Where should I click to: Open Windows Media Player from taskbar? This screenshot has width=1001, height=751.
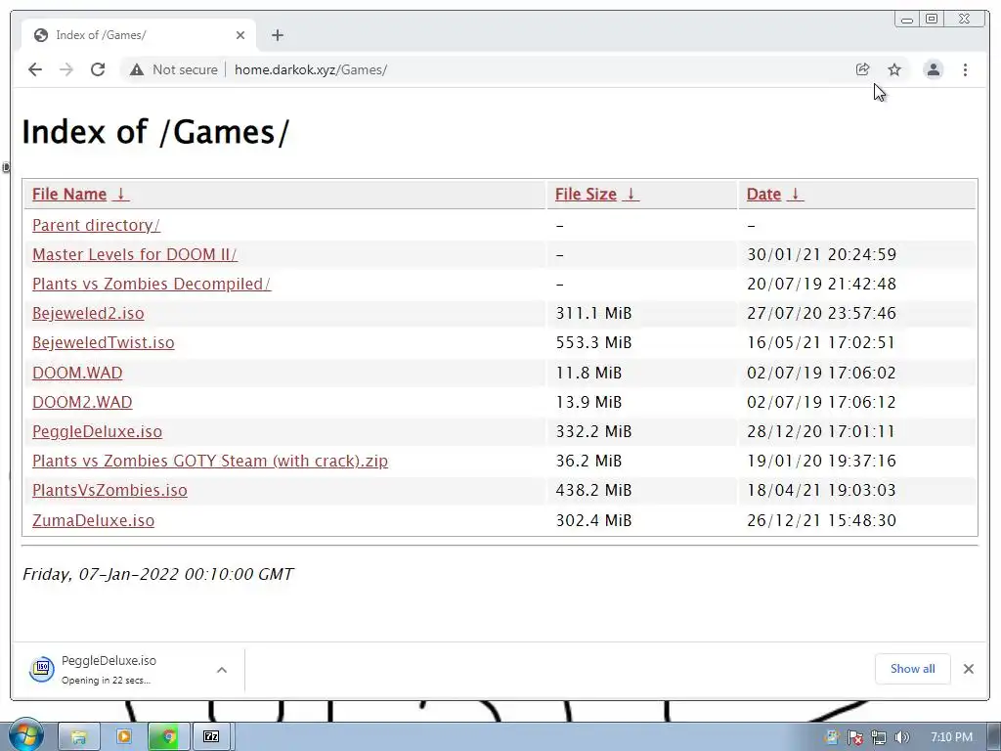[124, 737]
